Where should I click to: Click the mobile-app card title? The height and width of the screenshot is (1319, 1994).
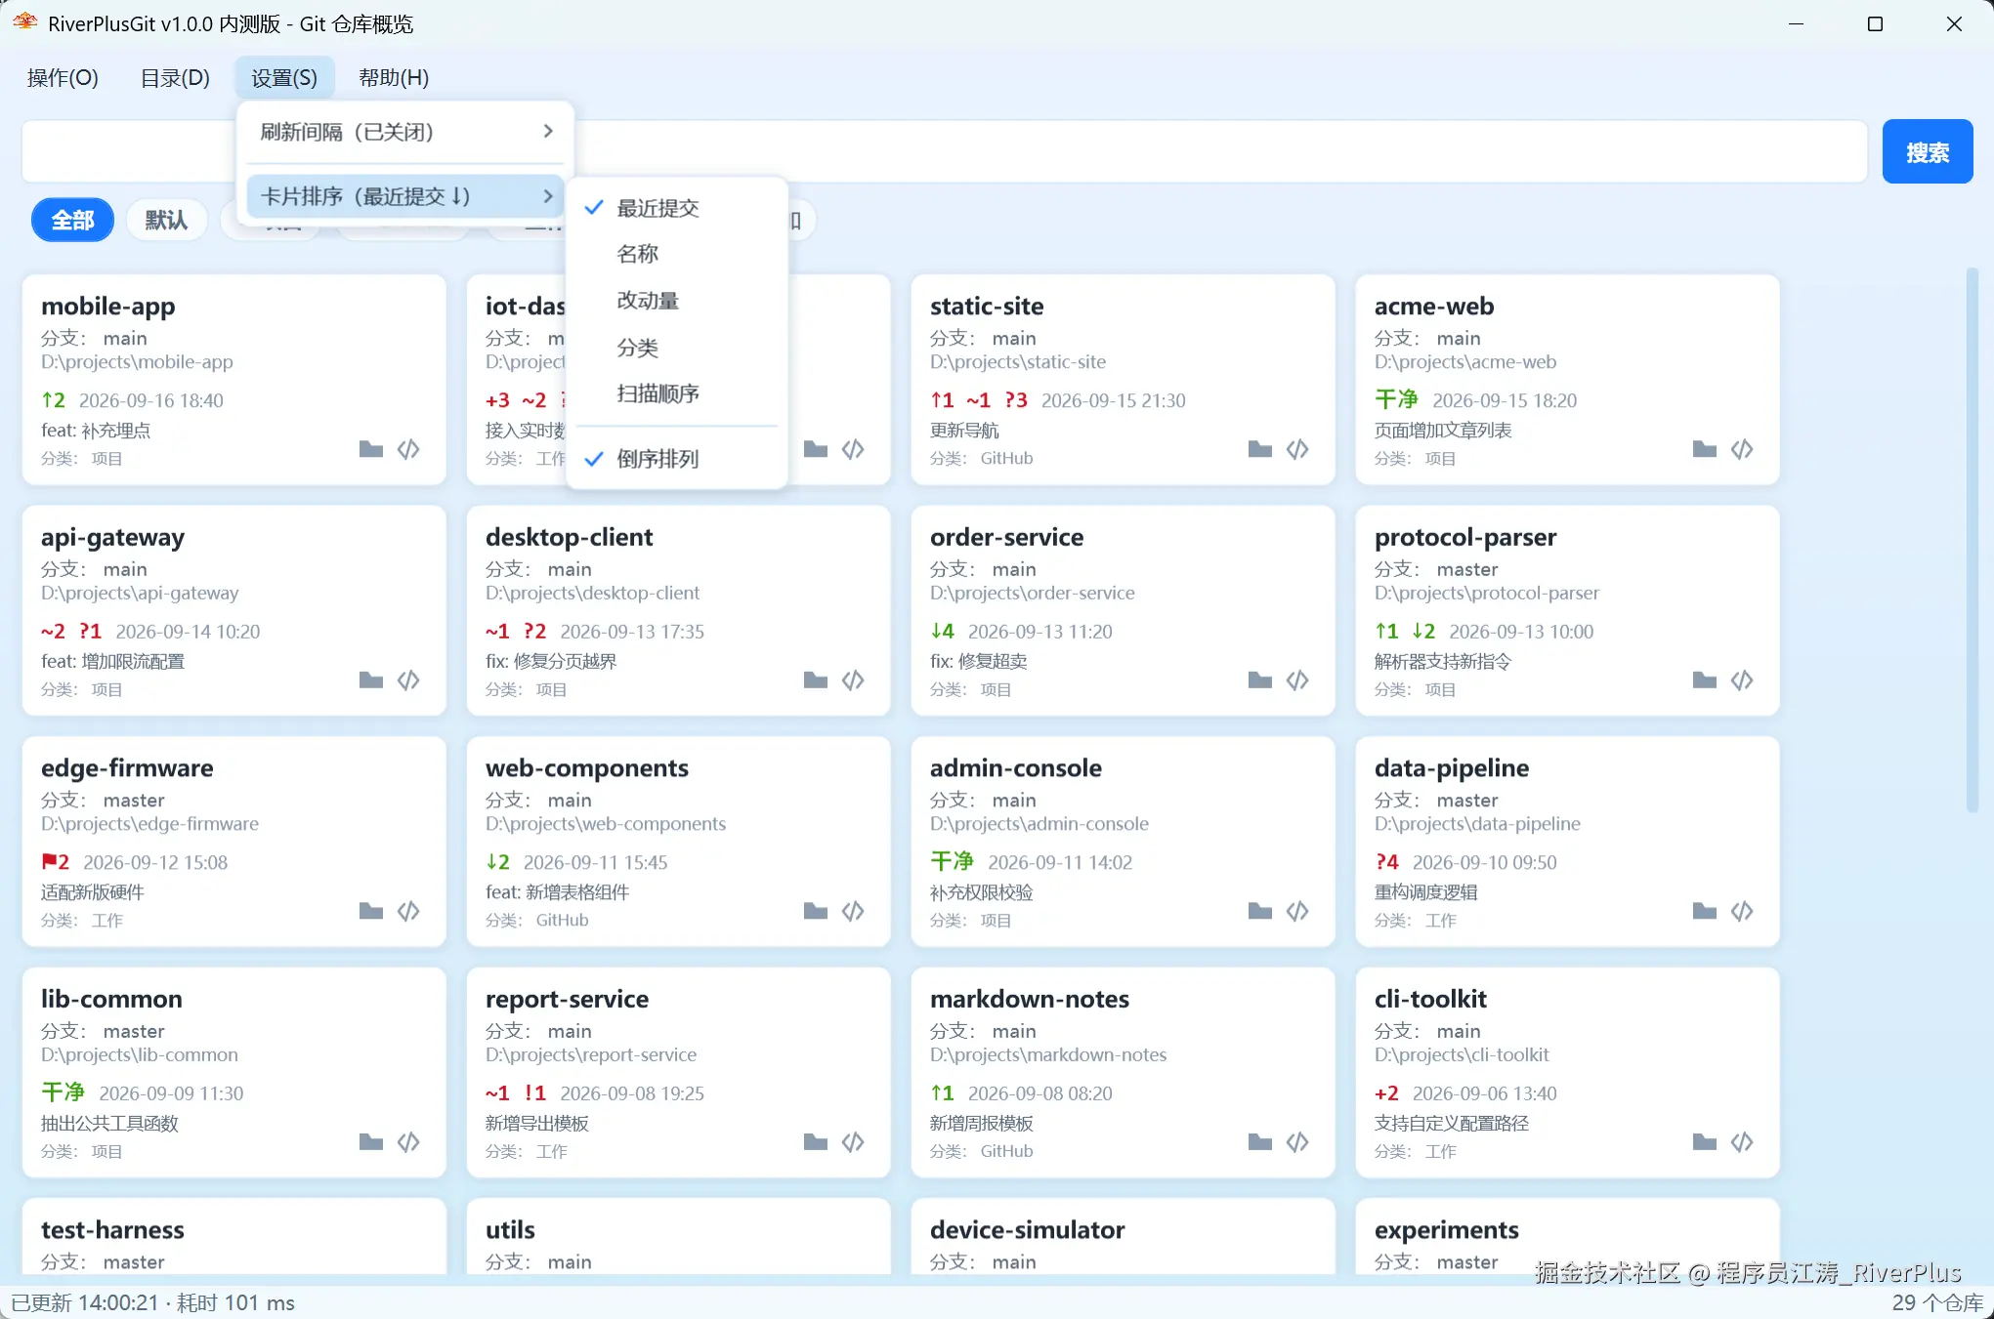coord(108,307)
